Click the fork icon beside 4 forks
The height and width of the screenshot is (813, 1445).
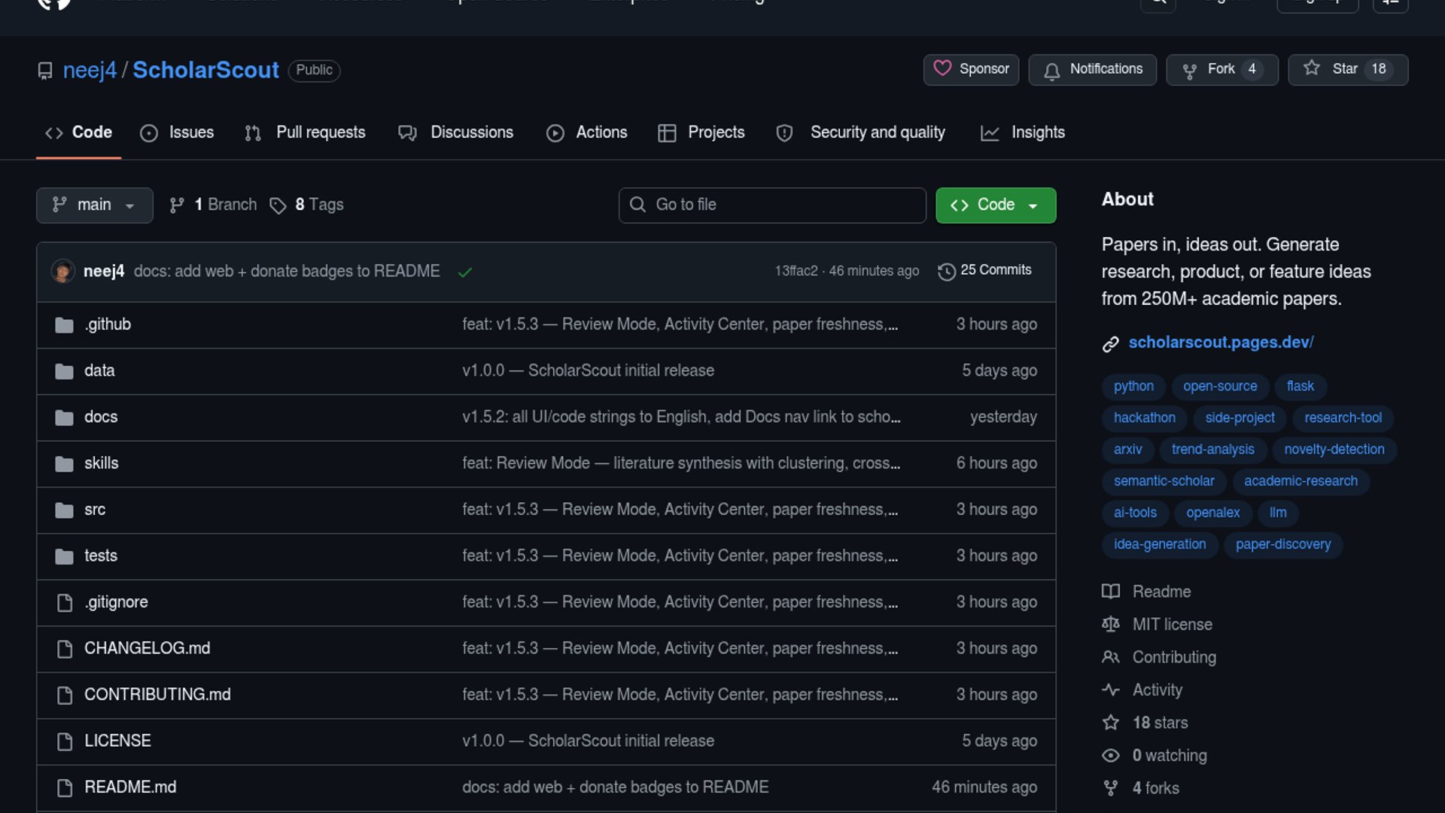tap(1111, 788)
